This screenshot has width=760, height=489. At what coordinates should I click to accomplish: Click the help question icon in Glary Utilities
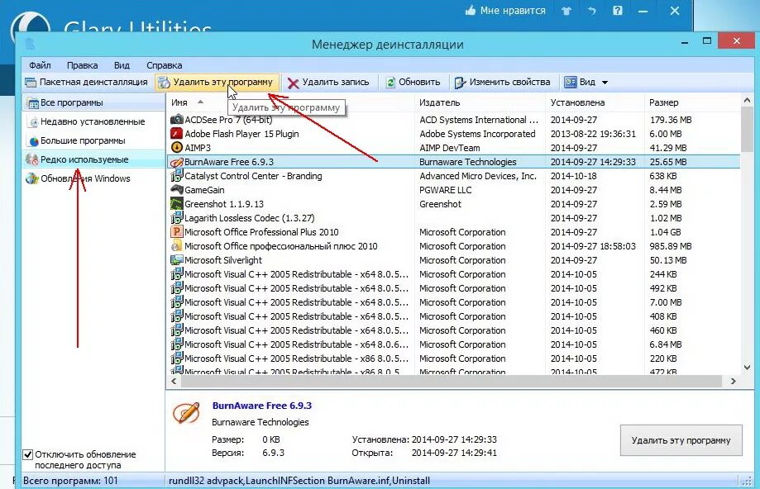618,10
